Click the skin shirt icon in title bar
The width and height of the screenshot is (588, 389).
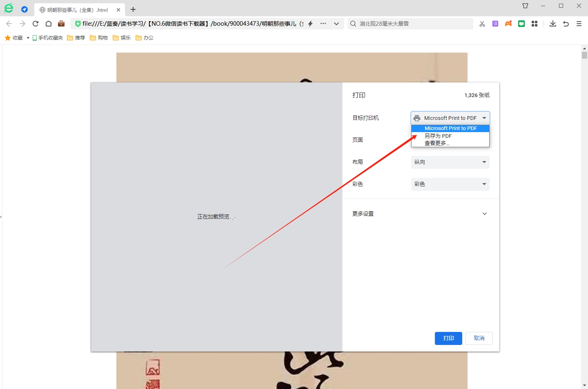[x=525, y=6]
